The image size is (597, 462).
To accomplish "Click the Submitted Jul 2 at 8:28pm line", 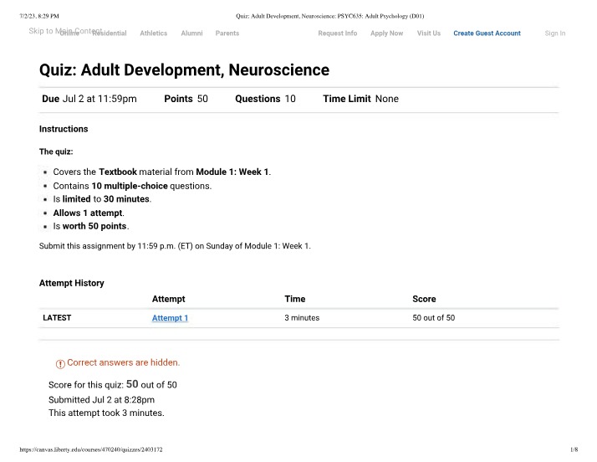I will [101, 400].
